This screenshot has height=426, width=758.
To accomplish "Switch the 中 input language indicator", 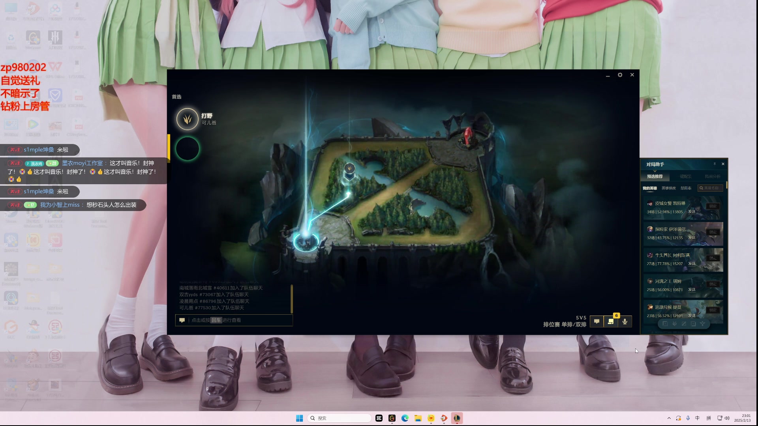I will pos(698,418).
